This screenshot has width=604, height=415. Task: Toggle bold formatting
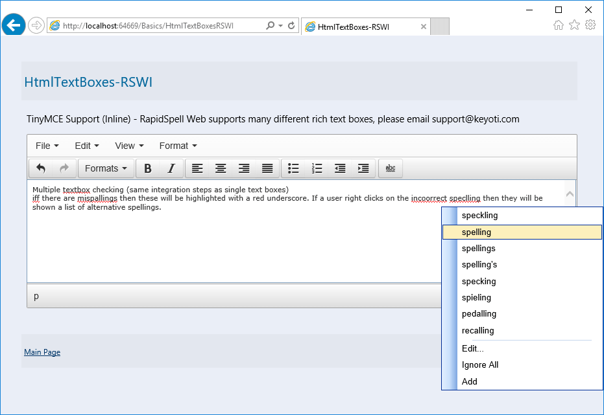click(147, 168)
